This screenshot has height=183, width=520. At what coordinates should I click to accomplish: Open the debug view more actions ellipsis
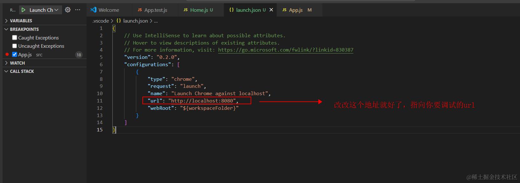click(78, 10)
